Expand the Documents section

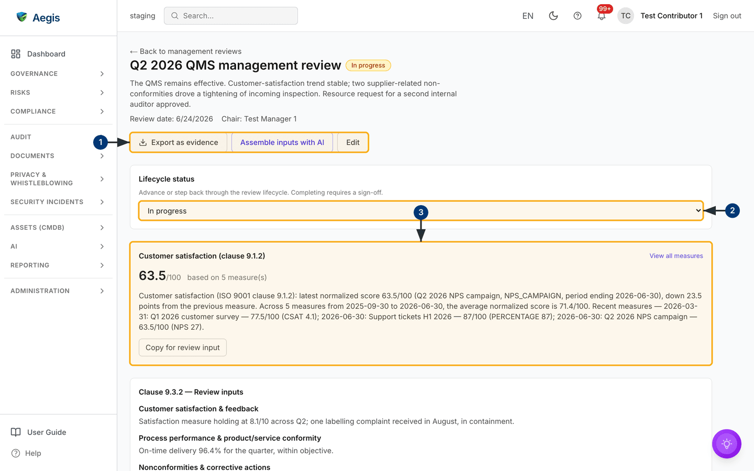(58, 156)
